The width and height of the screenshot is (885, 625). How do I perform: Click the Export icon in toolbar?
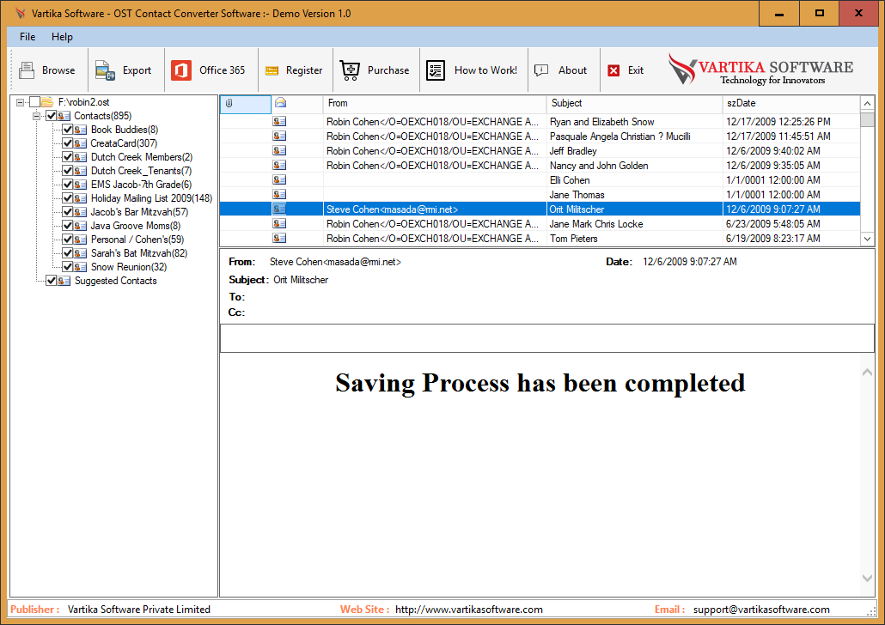click(x=105, y=70)
